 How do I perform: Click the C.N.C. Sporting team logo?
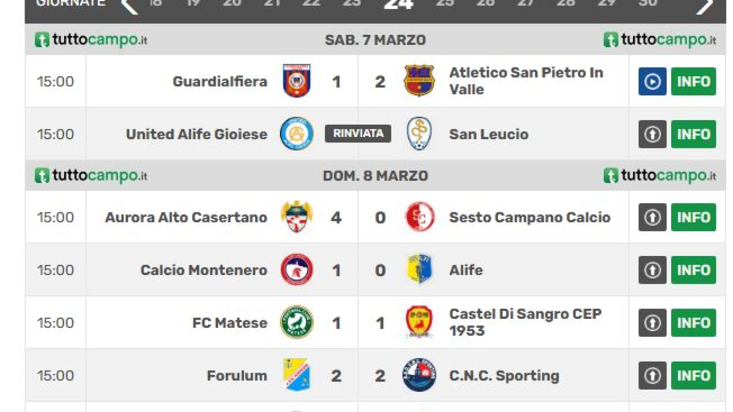[x=419, y=375]
